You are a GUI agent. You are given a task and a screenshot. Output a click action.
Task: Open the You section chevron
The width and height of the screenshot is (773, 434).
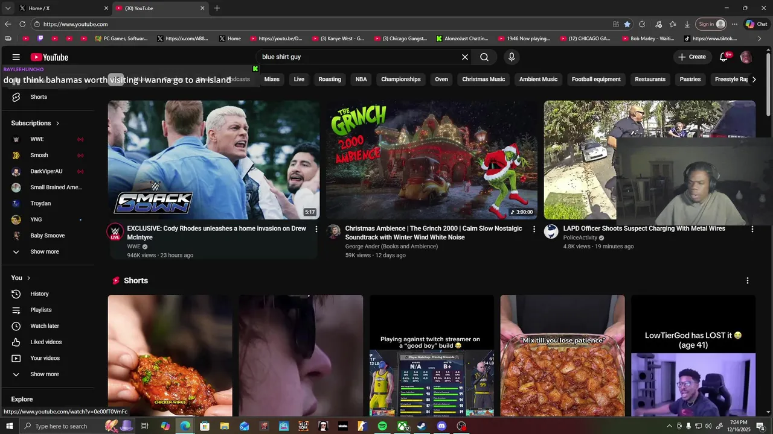(28, 278)
